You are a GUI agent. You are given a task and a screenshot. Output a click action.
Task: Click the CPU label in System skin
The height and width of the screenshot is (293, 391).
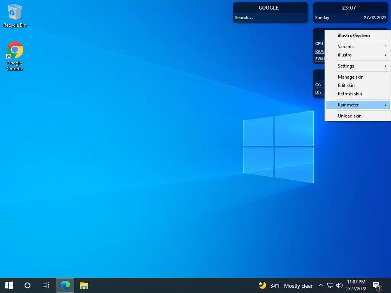[319, 43]
